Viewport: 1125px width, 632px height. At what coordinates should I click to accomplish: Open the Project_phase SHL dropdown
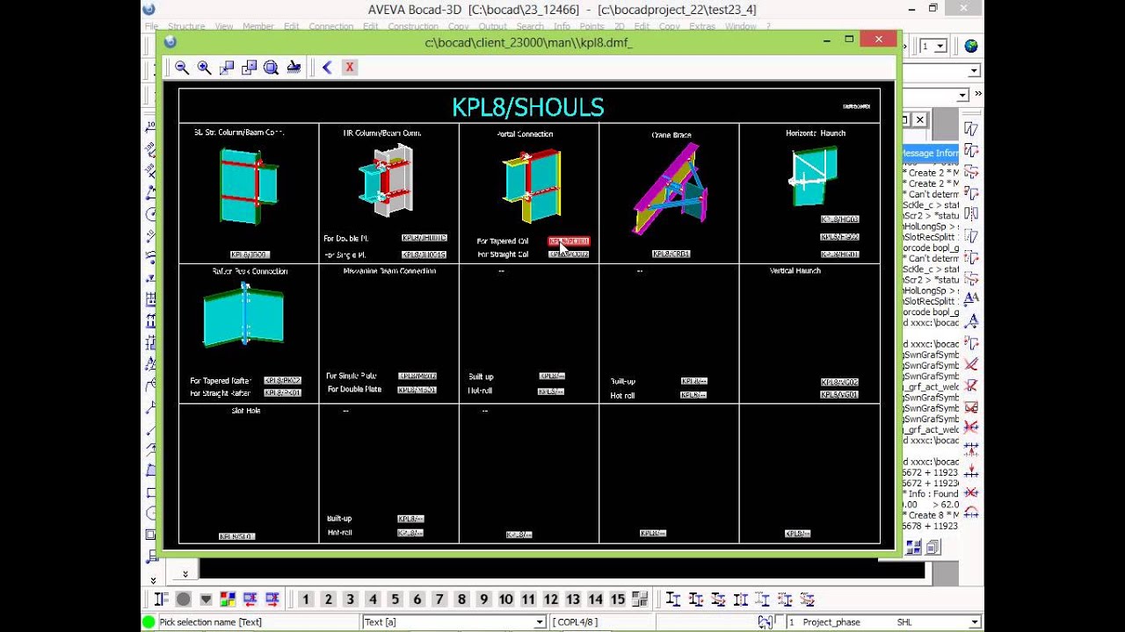(974, 622)
